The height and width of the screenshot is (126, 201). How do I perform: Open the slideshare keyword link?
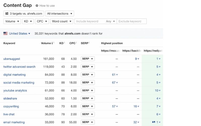pos(10,99)
